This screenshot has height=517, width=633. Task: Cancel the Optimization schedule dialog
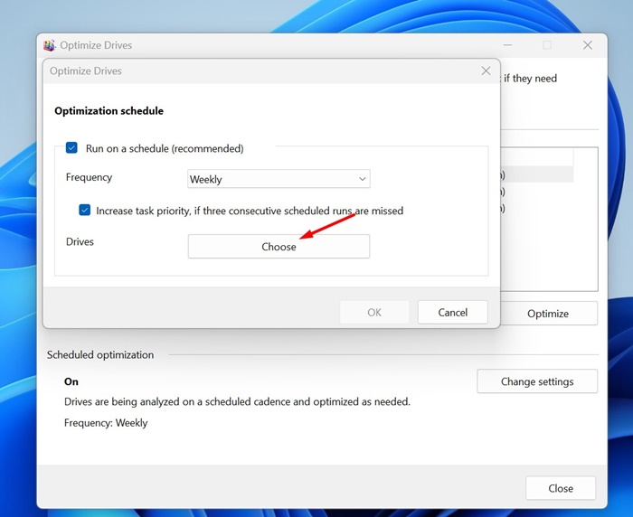coord(452,313)
